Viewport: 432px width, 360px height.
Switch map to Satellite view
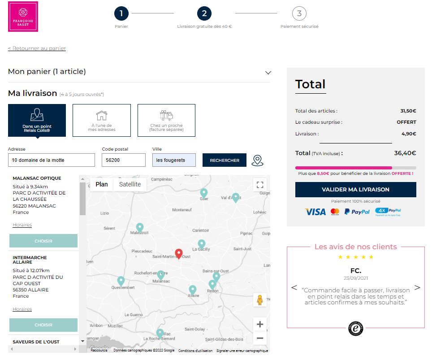[x=130, y=184]
